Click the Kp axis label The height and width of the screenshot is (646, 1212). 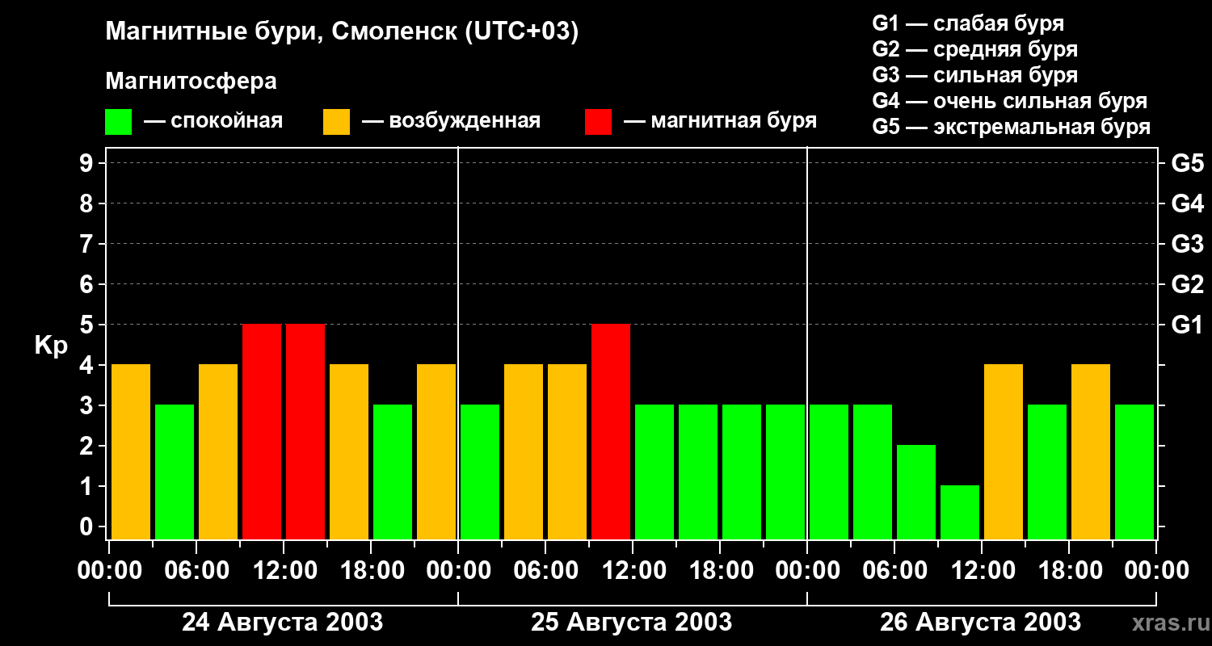pyautogui.click(x=51, y=346)
